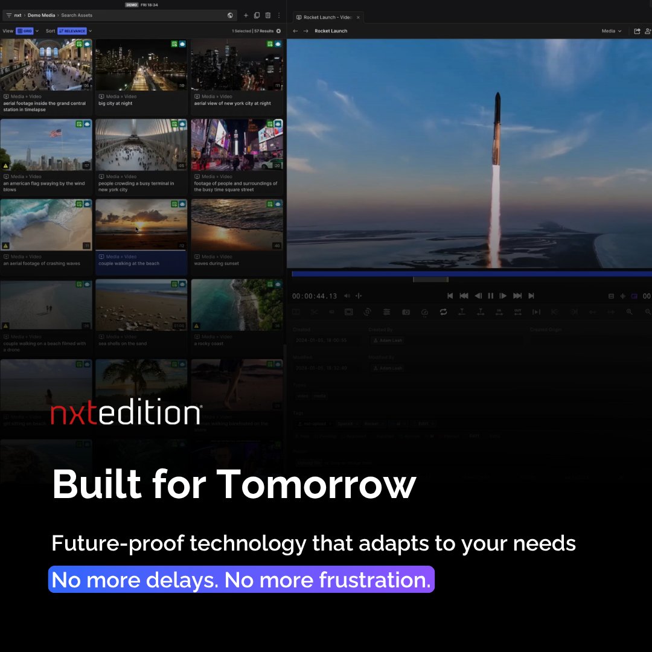The width and height of the screenshot is (652, 652).
Task: Select the RELEVANCE sort button
Action: coord(72,31)
